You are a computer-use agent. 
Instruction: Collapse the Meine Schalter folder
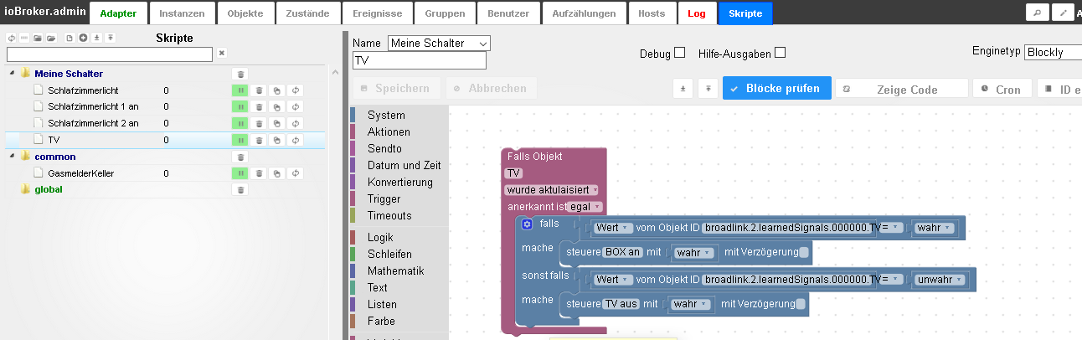pos(13,74)
